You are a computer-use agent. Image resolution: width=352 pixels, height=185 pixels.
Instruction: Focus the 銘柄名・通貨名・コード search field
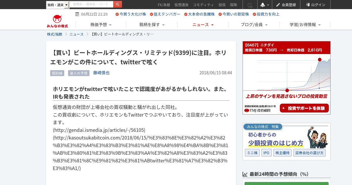[x=91, y=4]
